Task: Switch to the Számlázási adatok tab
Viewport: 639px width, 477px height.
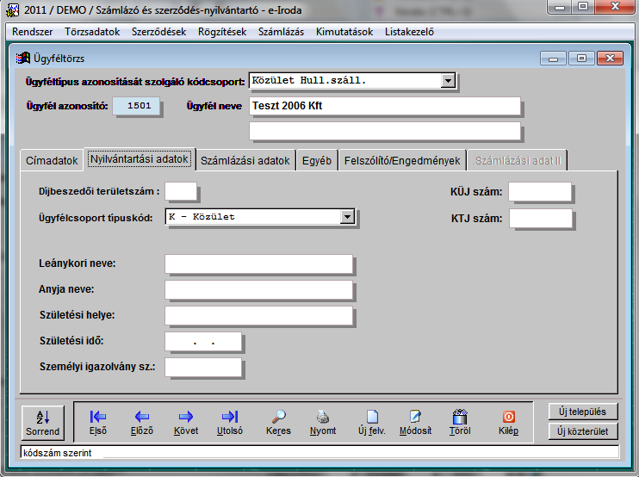Action: coord(245,160)
